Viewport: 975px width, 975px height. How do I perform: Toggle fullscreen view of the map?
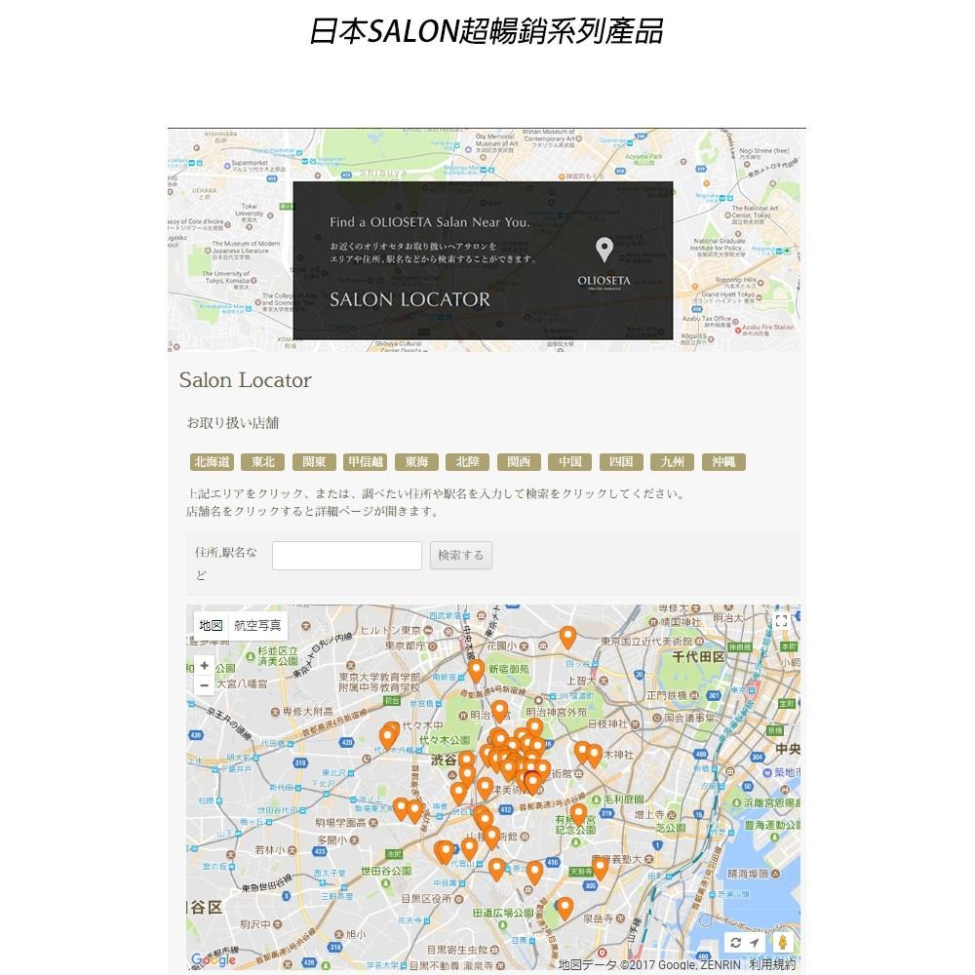pos(781,621)
